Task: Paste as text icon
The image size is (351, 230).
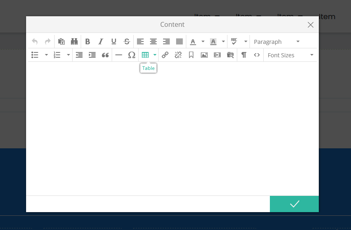Action: (61, 41)
